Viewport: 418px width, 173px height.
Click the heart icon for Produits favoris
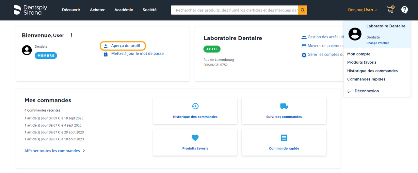point(195,138)
